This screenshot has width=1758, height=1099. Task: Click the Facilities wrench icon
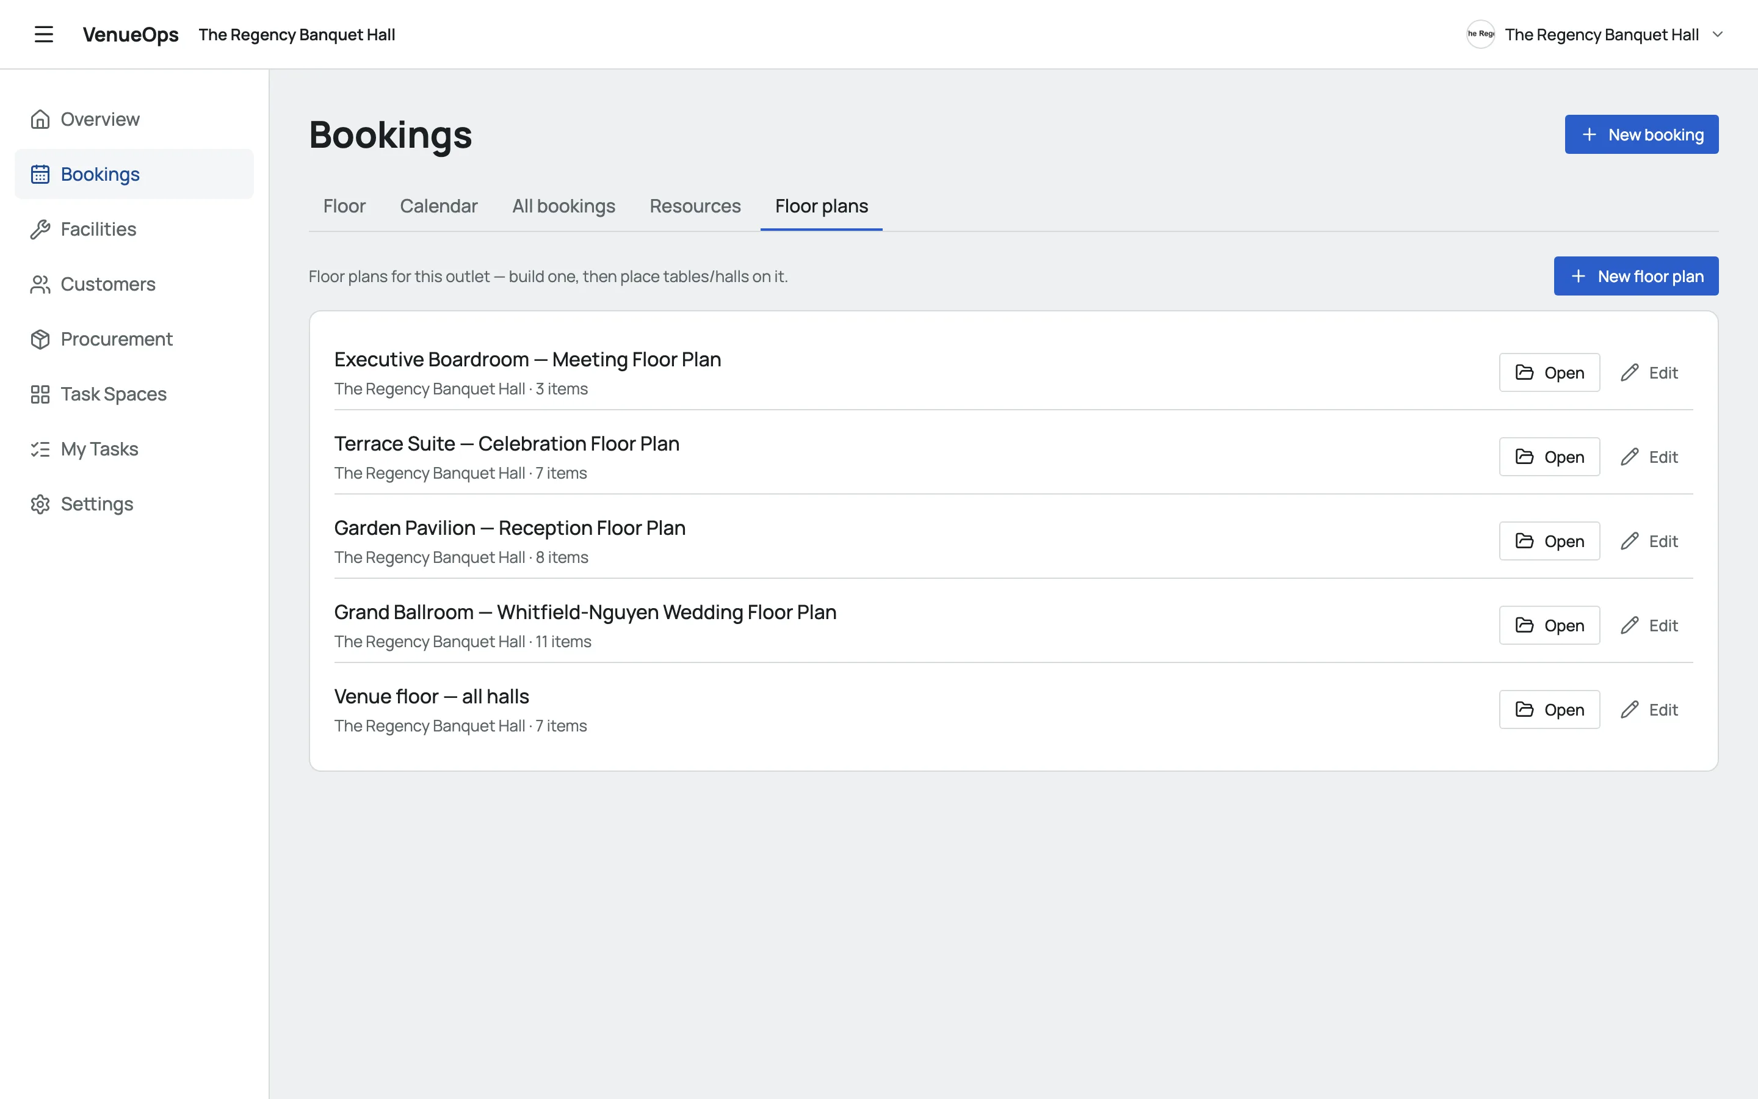tap(40, 229)
